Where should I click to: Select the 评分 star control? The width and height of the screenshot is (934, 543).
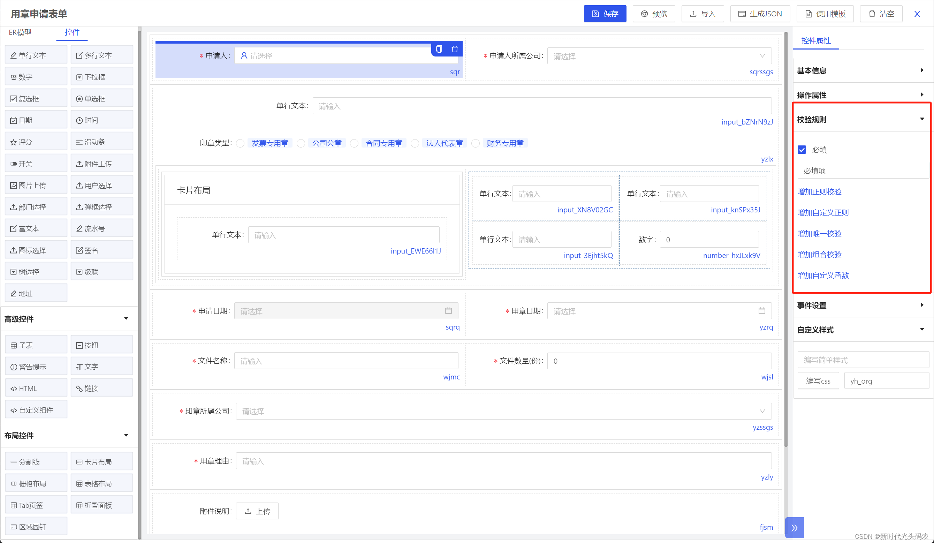pyautogui.click(x=36, y=142)
